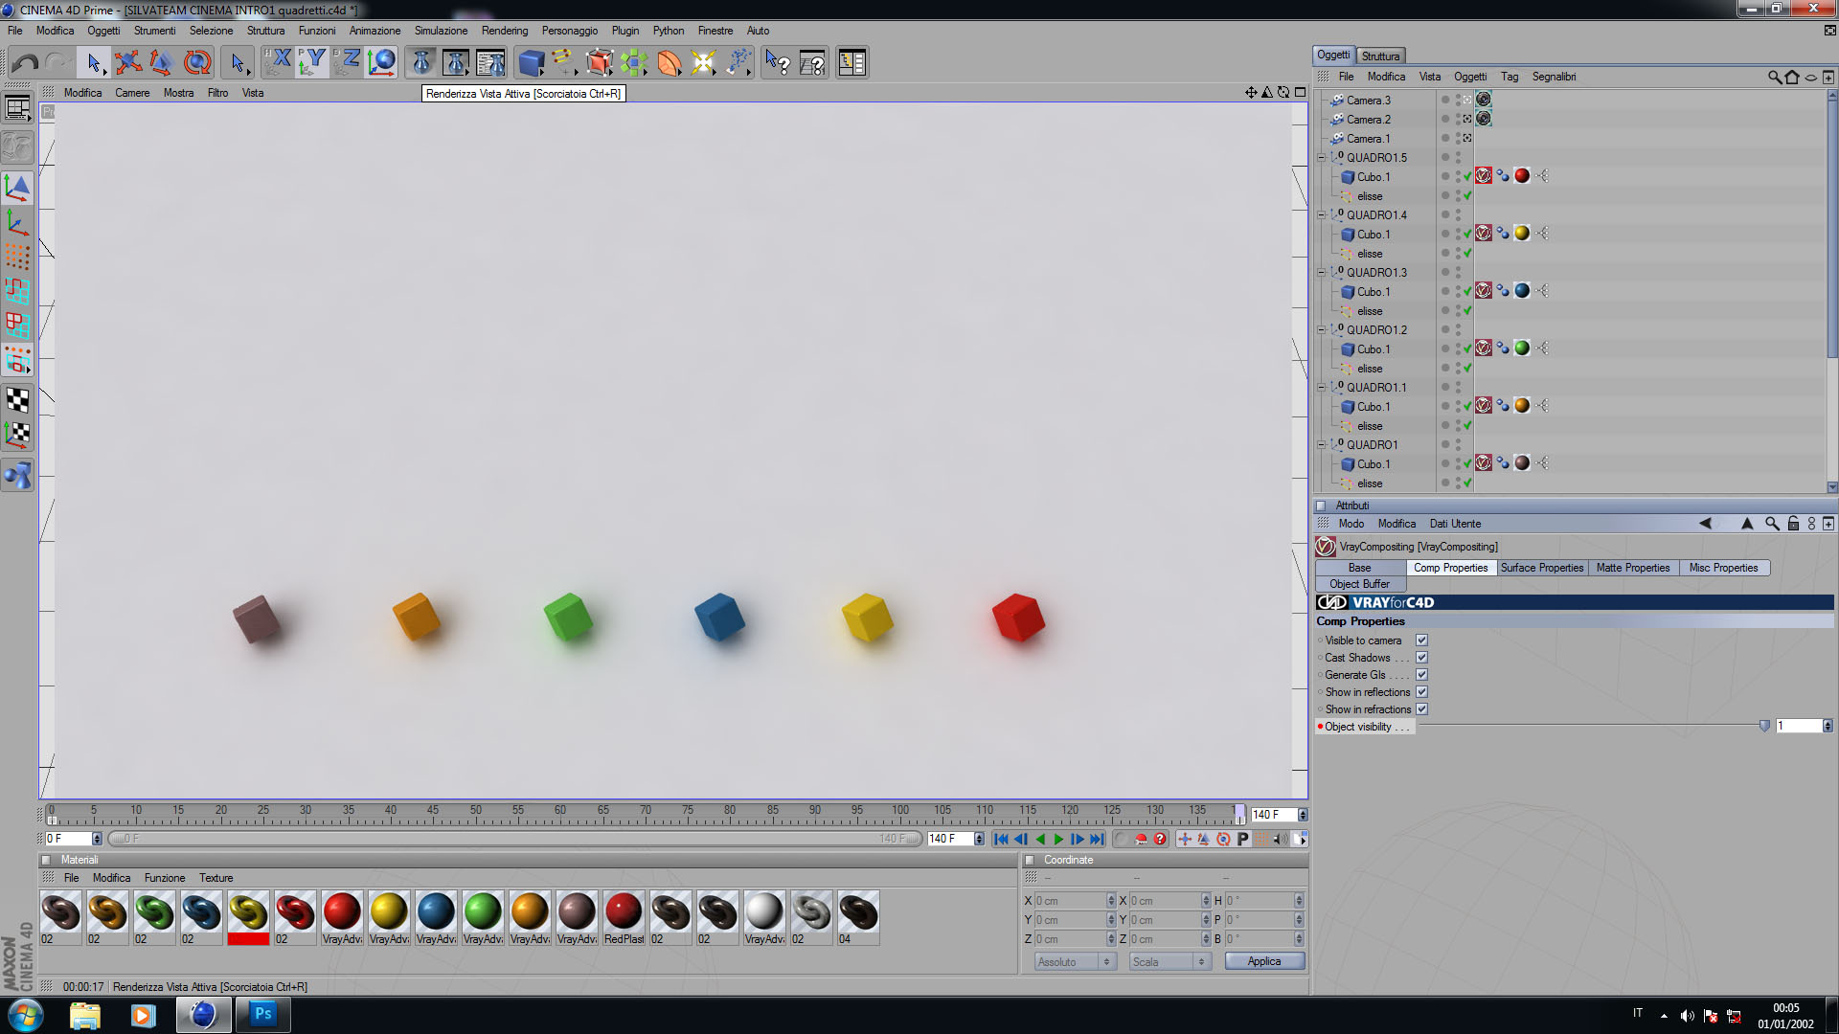1839x1034 pixels.
Task: Toggle the Cast Shadows checkbox
Action: coord(1421,658)
